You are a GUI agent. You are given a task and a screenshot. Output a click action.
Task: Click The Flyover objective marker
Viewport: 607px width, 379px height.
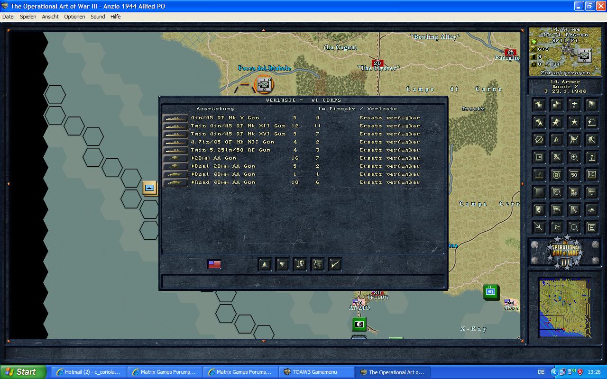377,63
